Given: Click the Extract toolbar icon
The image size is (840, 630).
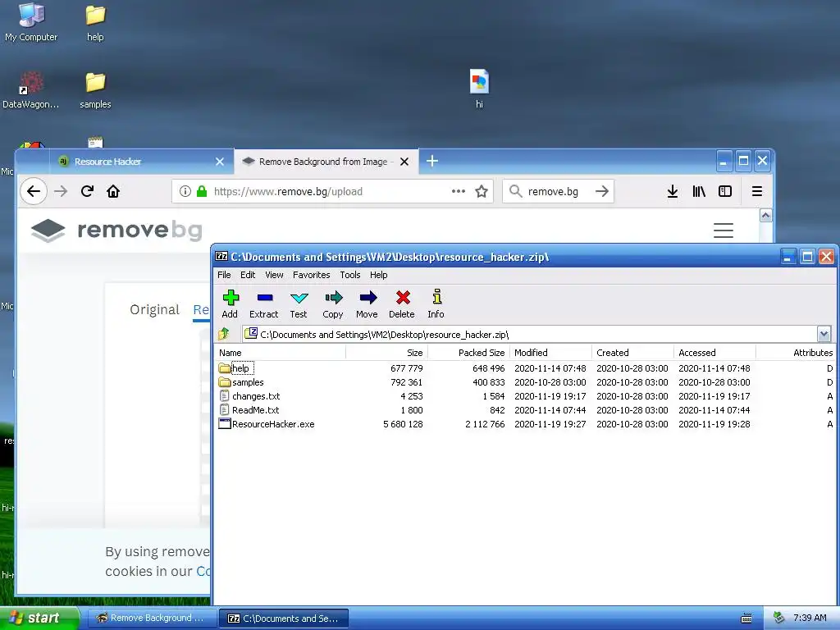Looking at the screenshot, I should pyautogui.click(x=264, y=304).
